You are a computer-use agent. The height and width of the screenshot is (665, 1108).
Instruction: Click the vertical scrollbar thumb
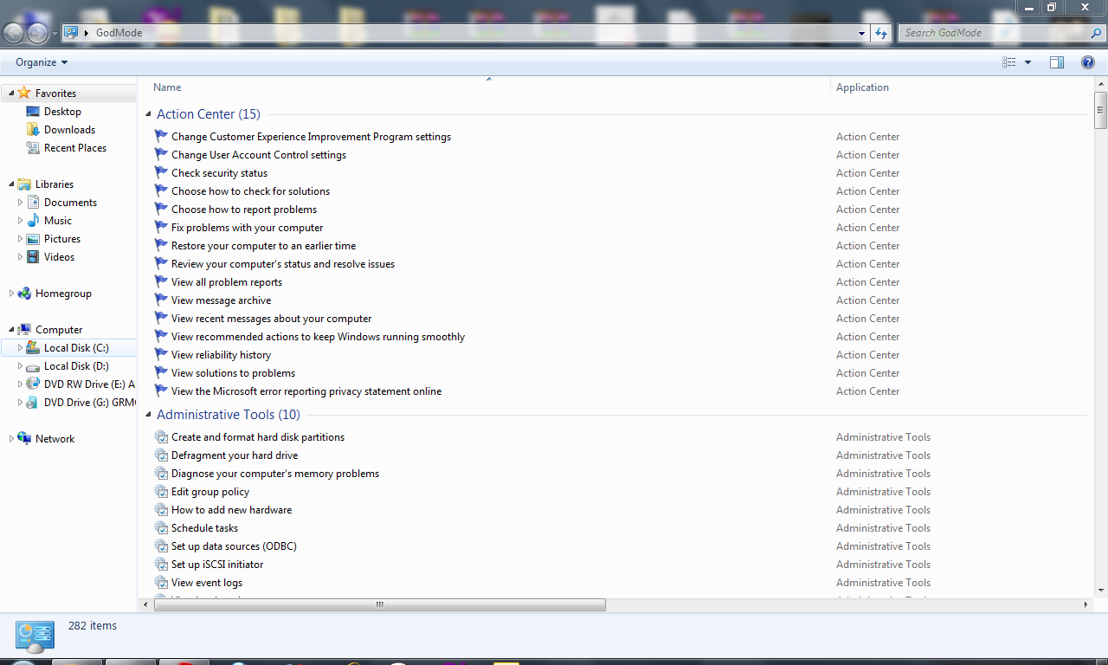1101,110
